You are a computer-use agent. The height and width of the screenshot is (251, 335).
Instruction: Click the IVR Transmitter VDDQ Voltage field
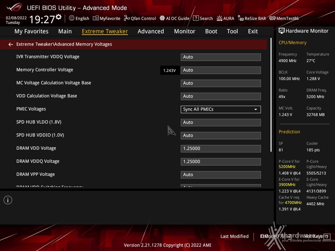click(221, 57)
